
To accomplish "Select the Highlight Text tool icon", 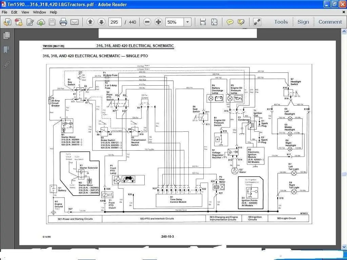I will pos(241,22).
